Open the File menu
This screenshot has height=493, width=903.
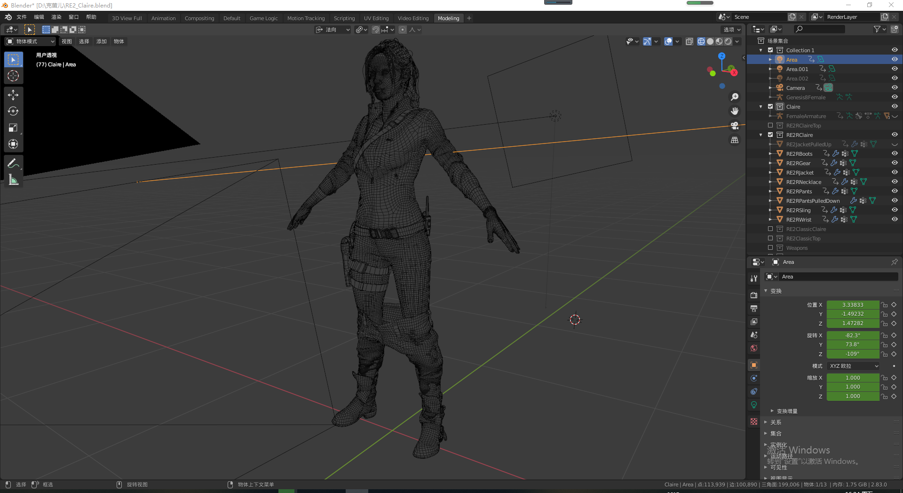[22, 17]
